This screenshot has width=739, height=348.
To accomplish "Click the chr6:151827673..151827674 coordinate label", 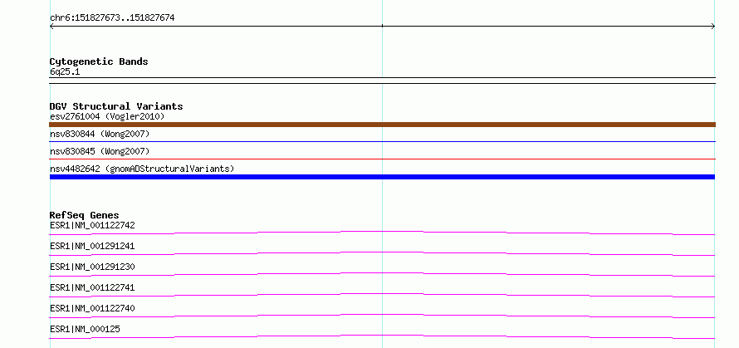I will tap(112, 18).
